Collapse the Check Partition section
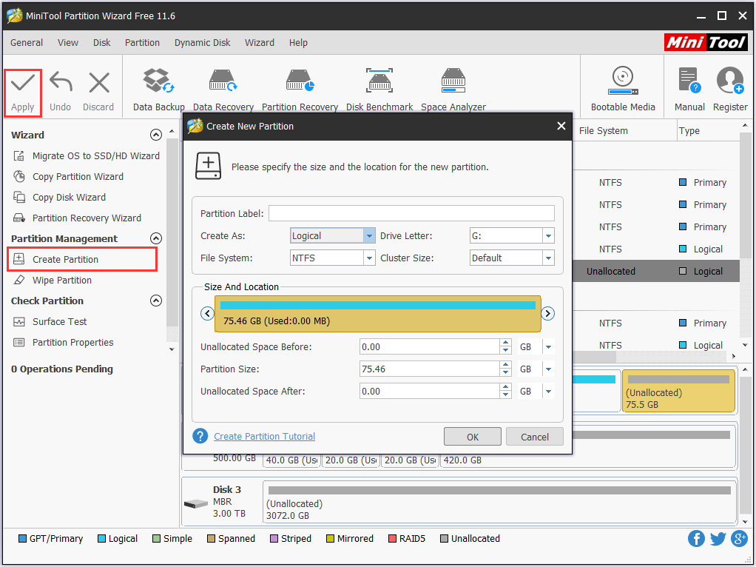The image size is (756, 567). click(x=156, y=301)
